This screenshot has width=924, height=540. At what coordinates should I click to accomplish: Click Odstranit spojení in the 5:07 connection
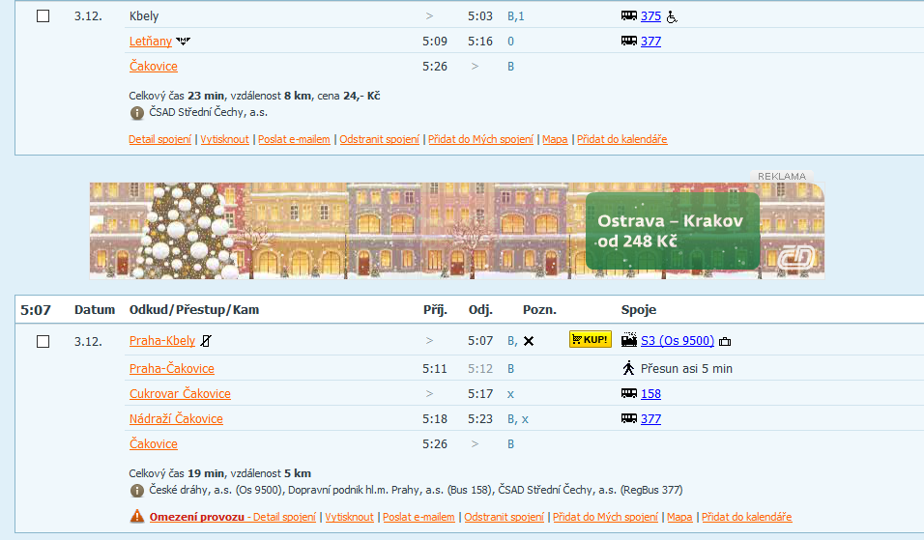[x=505, y=517]
